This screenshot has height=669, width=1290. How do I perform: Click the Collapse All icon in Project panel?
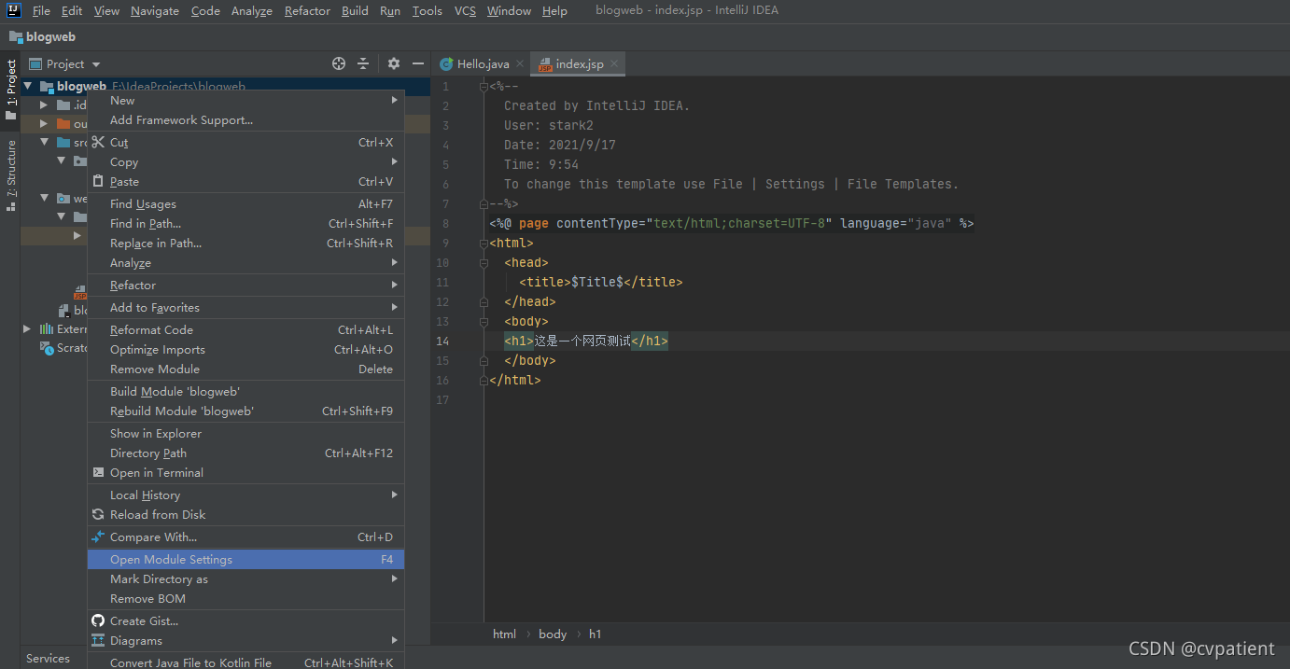click(x=363, y=63)
